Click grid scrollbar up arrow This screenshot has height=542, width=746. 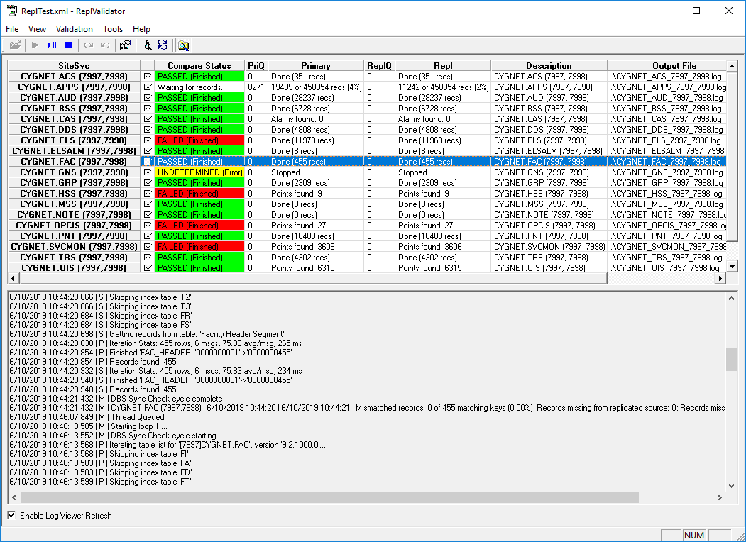(733, 65)
